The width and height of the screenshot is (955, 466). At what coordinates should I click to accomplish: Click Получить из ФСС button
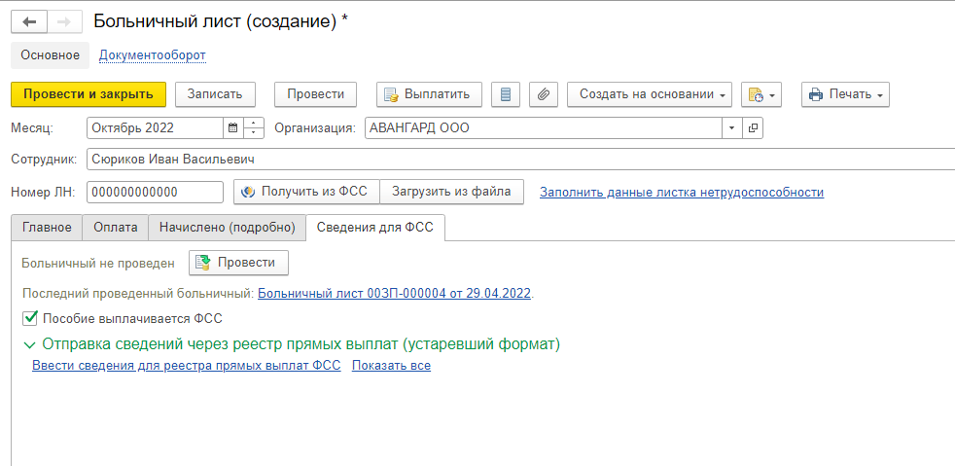pos(305,192)
